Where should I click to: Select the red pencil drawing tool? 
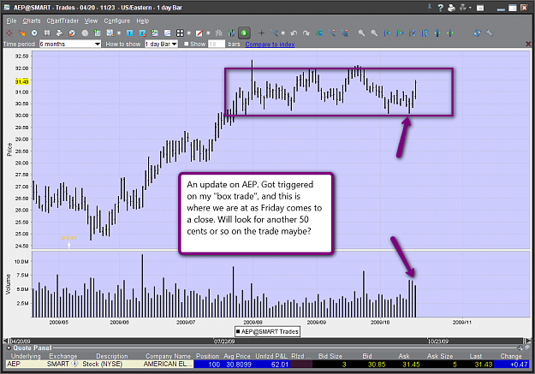coord(199,33)
